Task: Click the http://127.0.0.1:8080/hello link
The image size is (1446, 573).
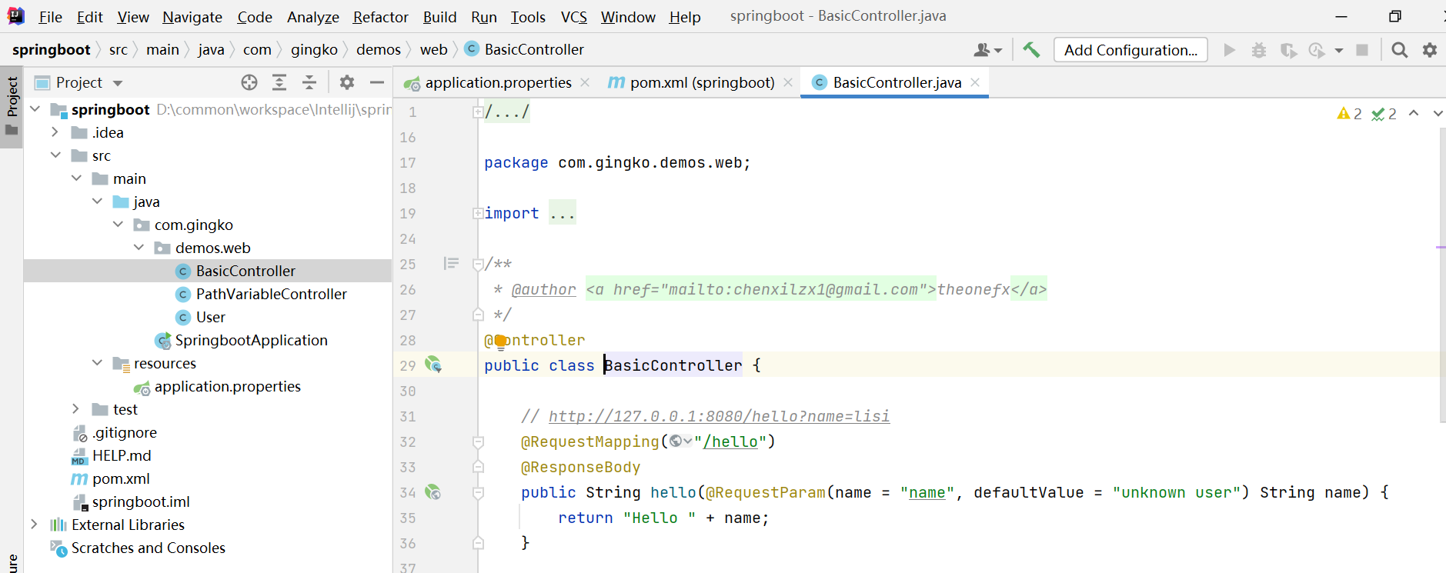Action: click(719, 416)
